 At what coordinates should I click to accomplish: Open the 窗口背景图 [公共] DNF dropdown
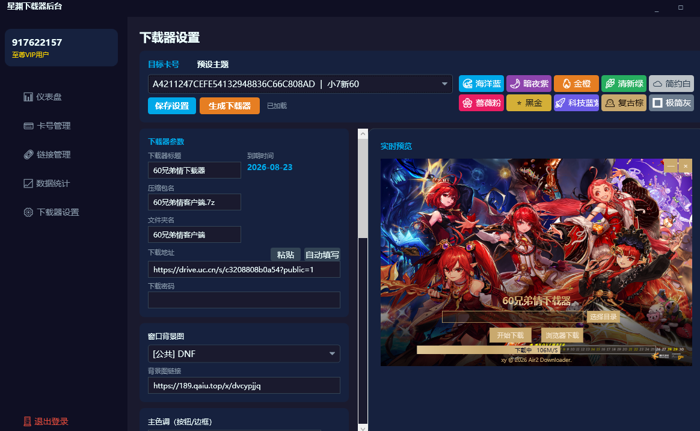244,354
